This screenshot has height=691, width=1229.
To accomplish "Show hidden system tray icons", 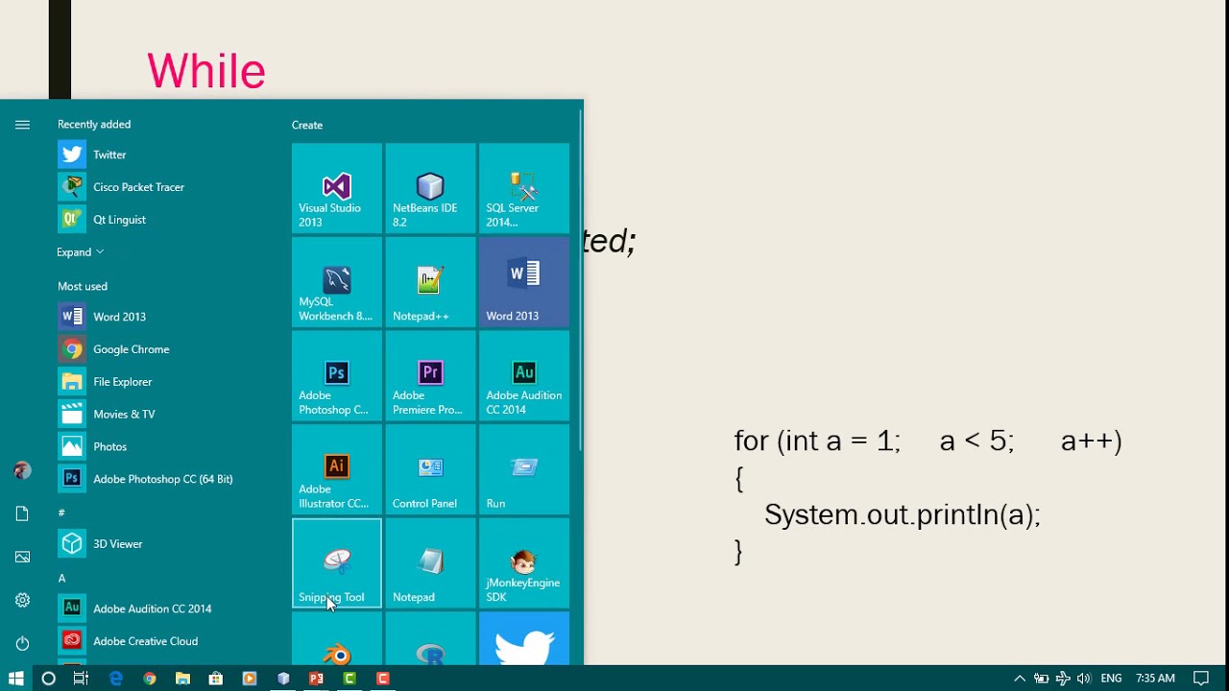I will coord(1020,679).
